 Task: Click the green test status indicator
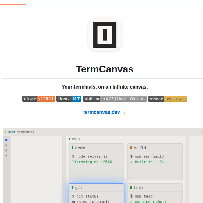(131, 187)
